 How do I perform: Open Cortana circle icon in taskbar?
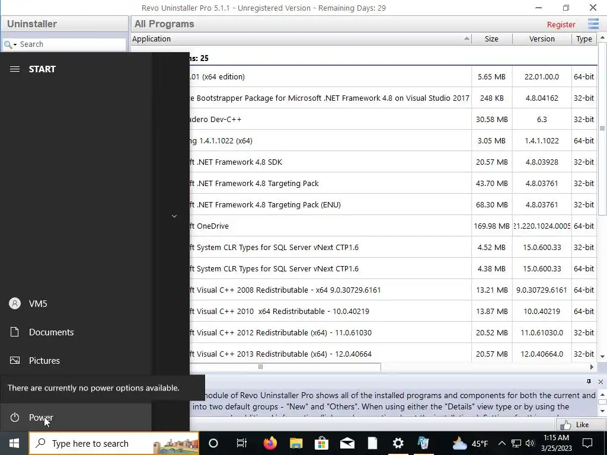coord(213,443)
